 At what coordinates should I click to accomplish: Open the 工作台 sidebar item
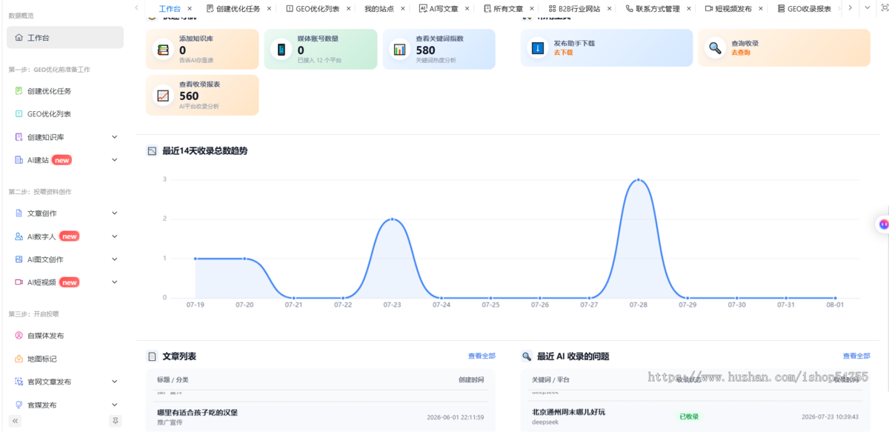[x=65, y=38]
